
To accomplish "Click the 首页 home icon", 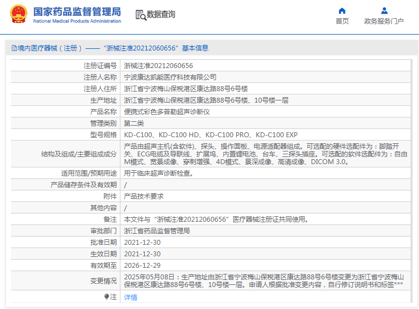I will [342, 10].
